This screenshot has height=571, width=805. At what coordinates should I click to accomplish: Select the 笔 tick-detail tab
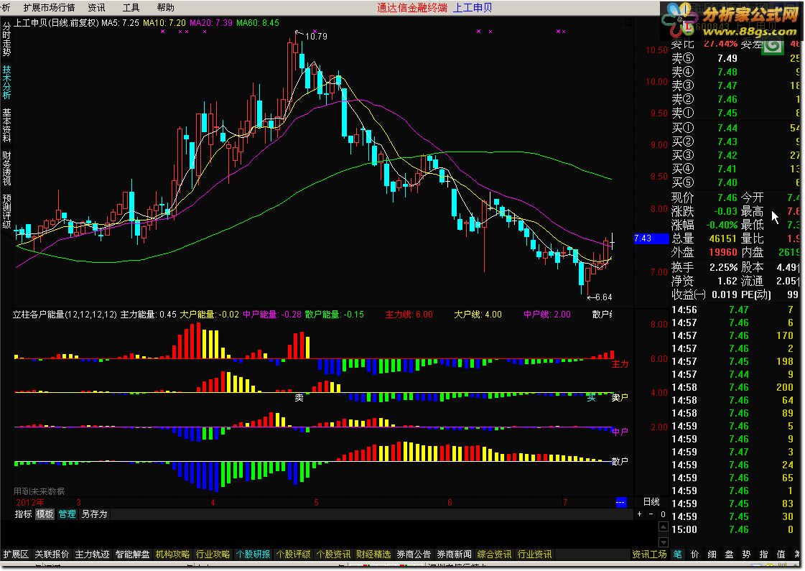tap(678, 554)
